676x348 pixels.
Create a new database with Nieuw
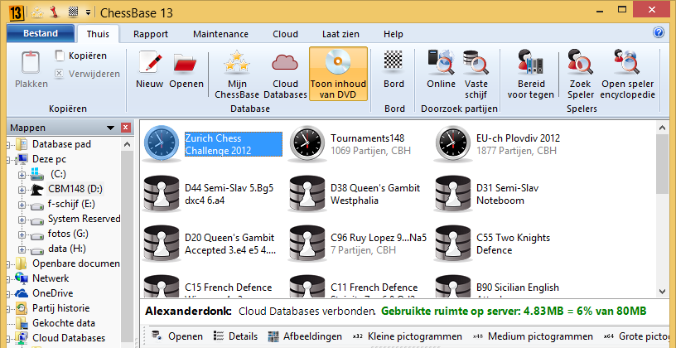(x=150, y=71)
